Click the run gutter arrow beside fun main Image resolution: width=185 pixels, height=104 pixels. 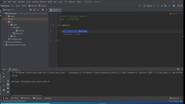pyautogui.click(x=53, y=25)
